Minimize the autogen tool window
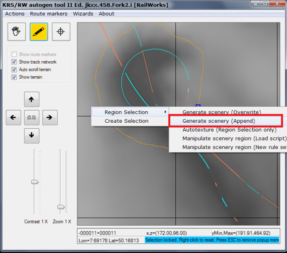Viewport: 287px width, 253px height. pyautogui.click(x=255, y=4)
